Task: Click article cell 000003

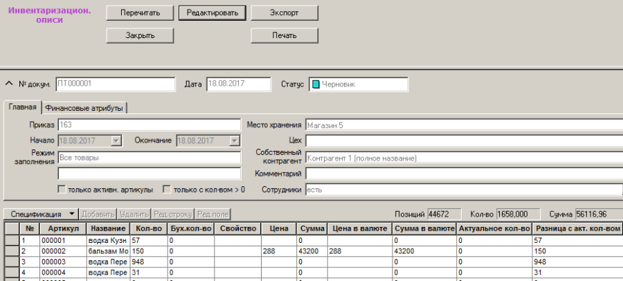Action: tap(64, 262)
